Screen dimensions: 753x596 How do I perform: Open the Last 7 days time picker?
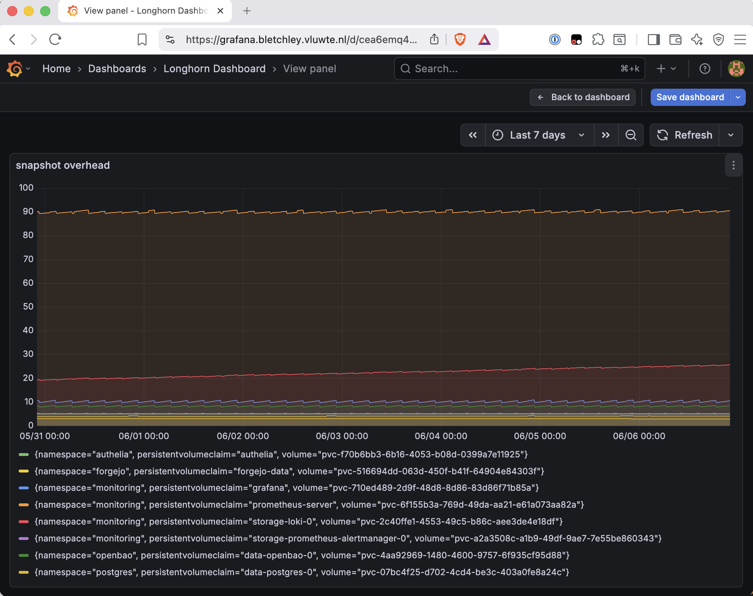539,135
